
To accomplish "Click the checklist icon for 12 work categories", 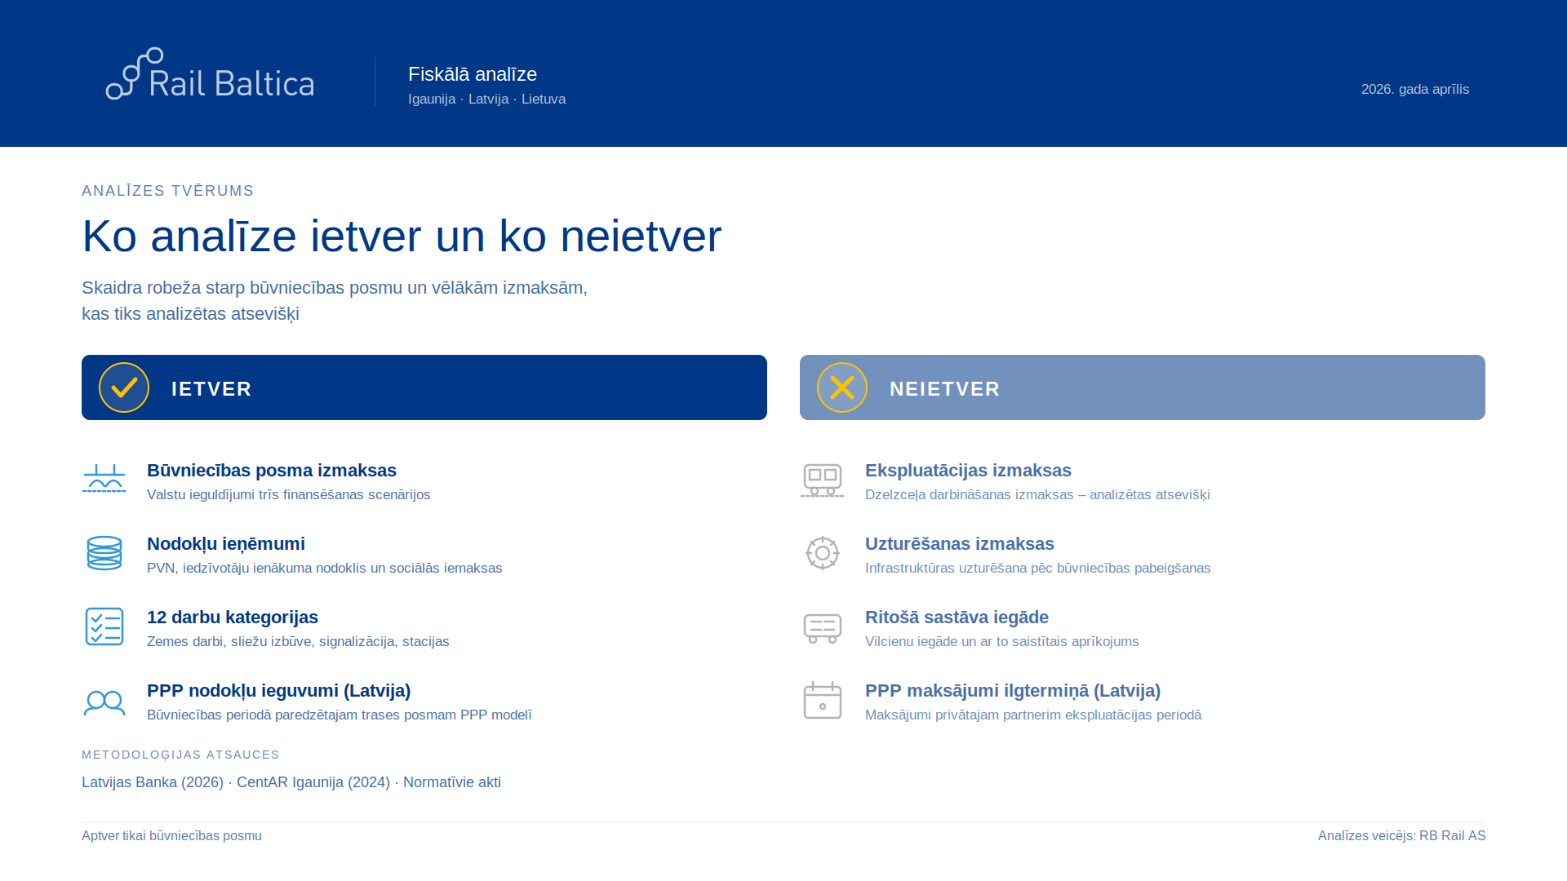I will [104, 626].
